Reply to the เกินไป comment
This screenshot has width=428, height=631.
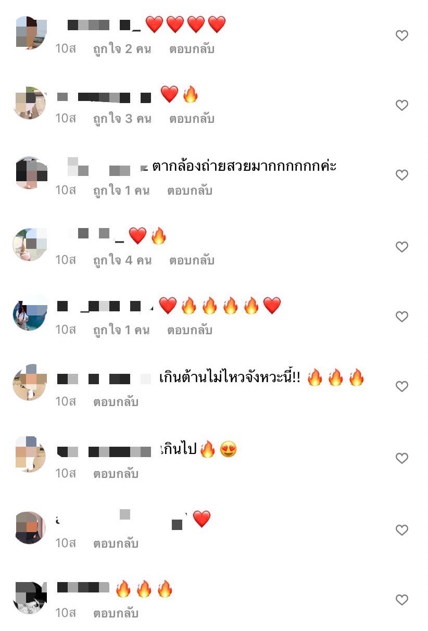tap(116, 474)
